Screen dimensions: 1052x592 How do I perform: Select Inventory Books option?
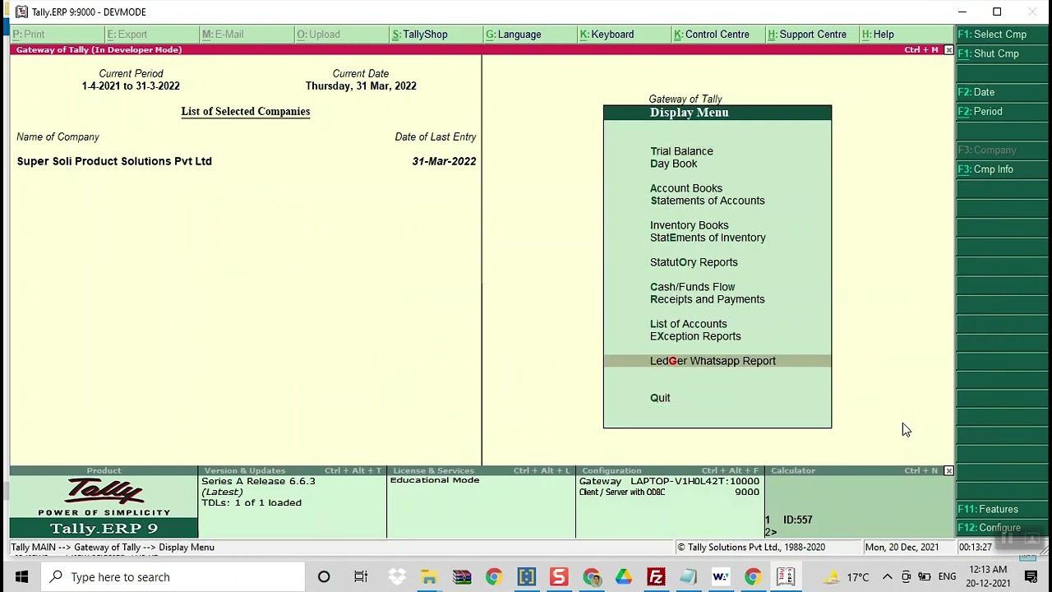point(689,225)
